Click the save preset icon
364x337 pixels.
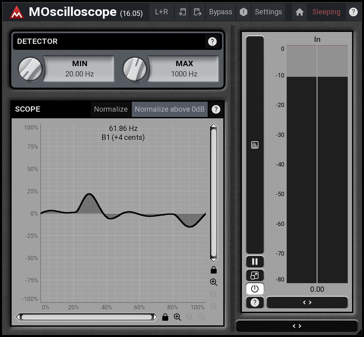[197, 12]
